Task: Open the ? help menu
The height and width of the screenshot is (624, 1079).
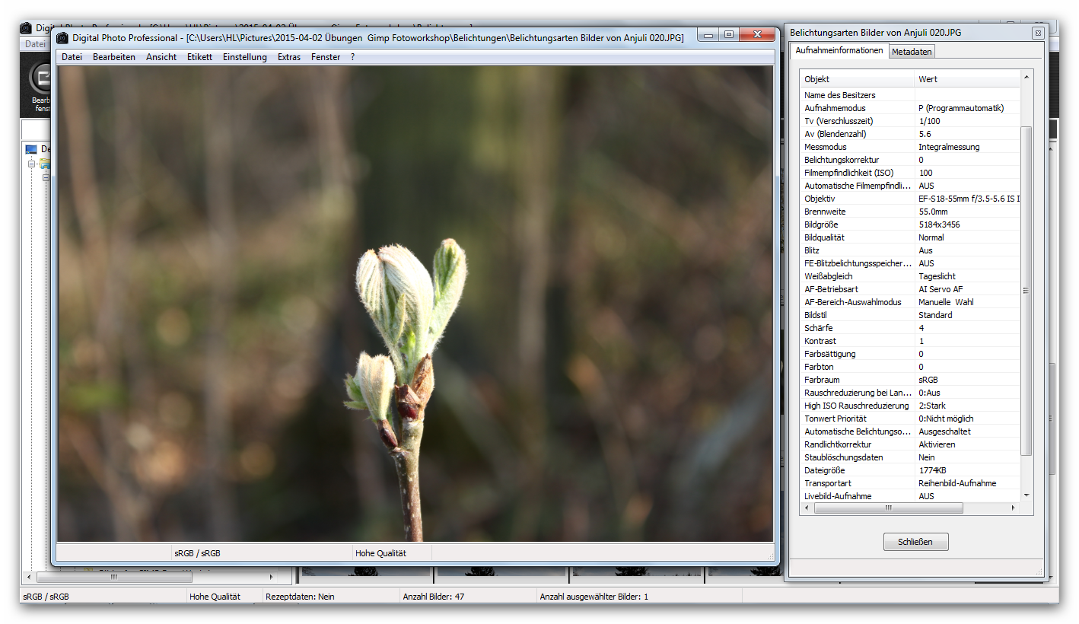Action: (x=353, y=57)
